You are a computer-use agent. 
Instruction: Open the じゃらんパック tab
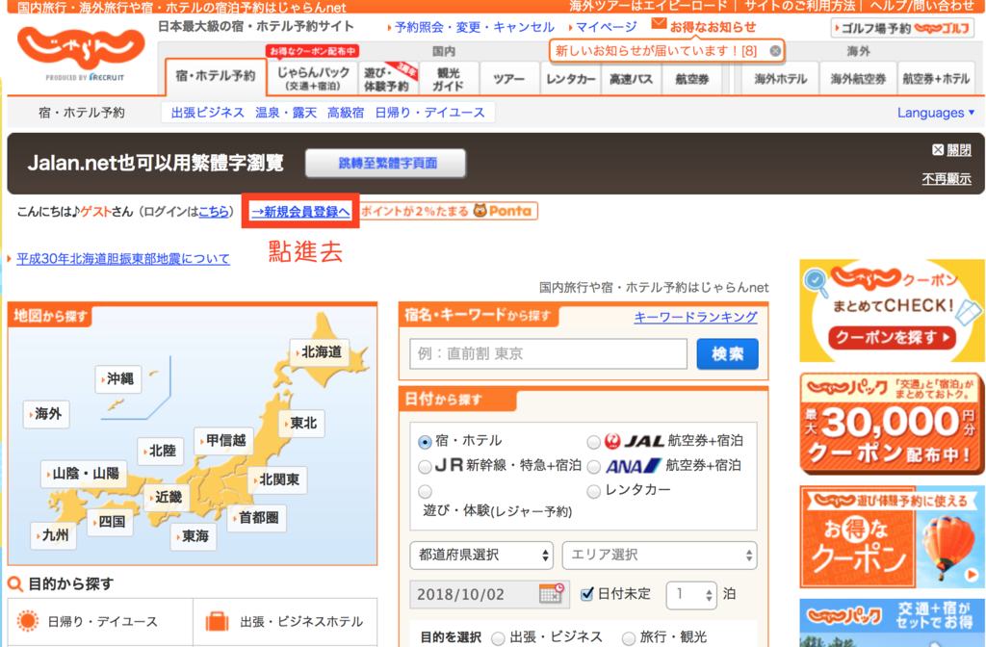click(313, 79)
